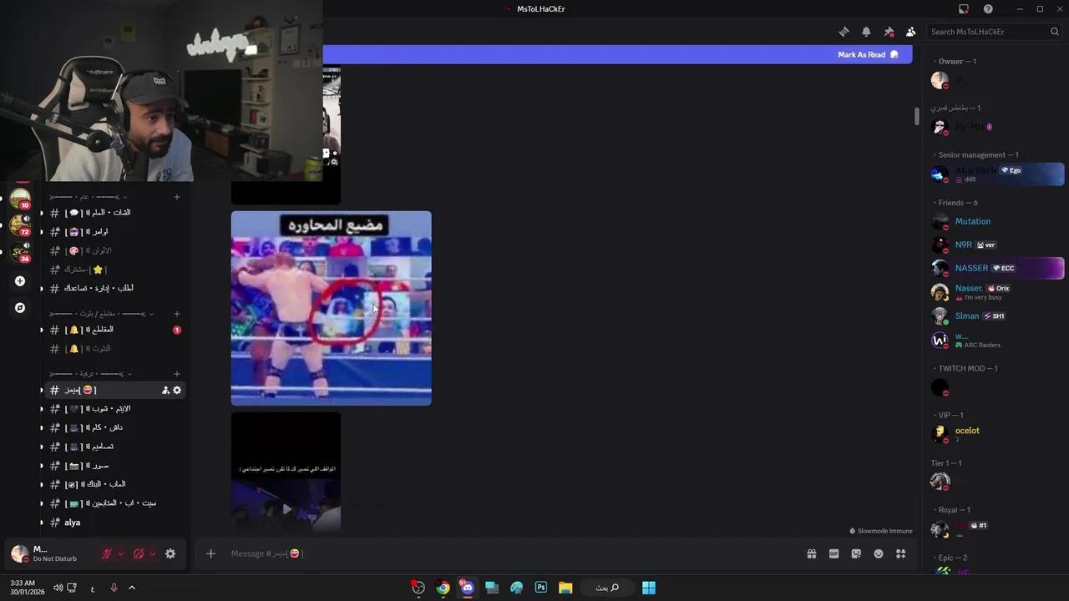Open server with 10 notification badge
This screenshot has width=1069, height=601.
[x=20, y=199]
